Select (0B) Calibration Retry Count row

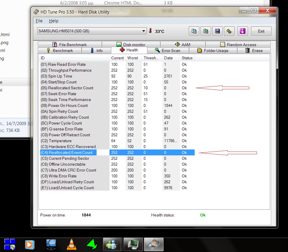click(x=117, y=117)
